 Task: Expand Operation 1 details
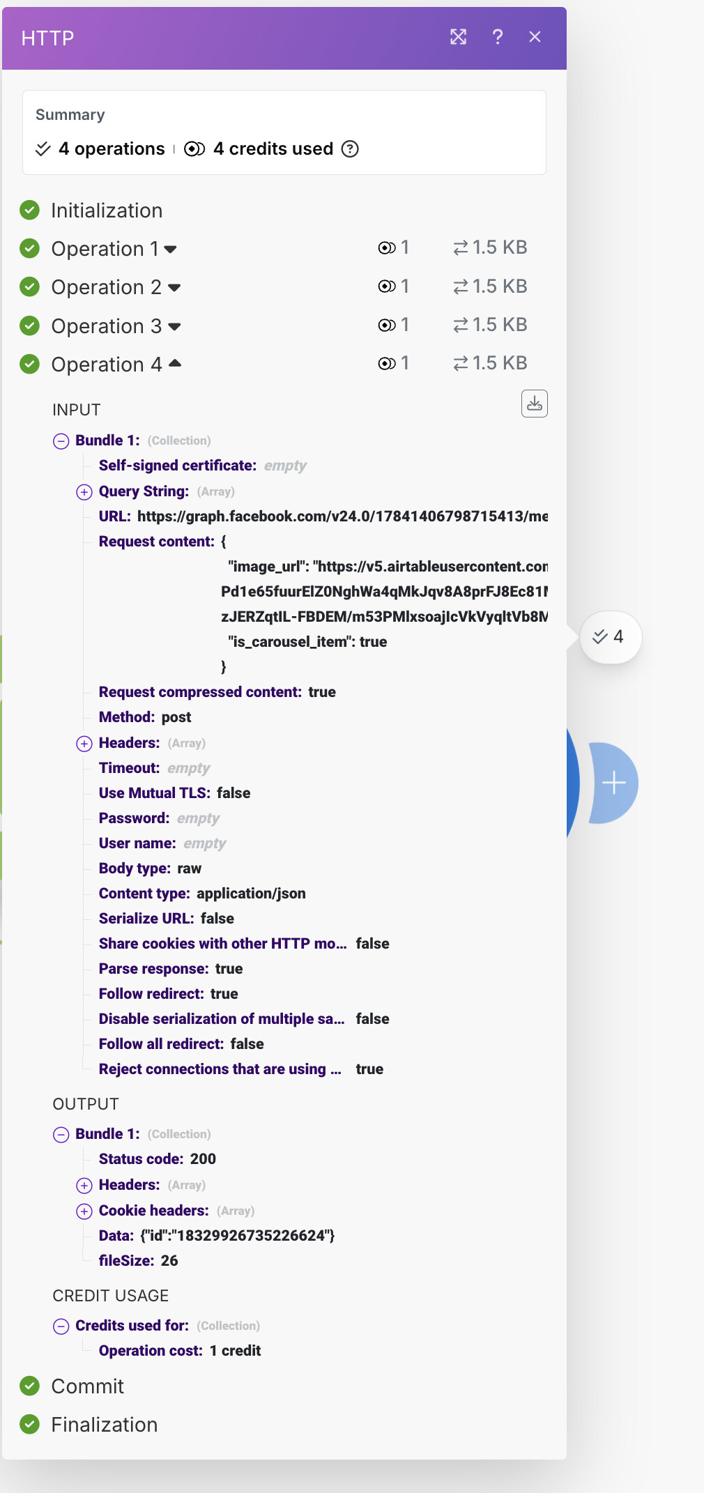pyautogui.click(x=171, y=249)
